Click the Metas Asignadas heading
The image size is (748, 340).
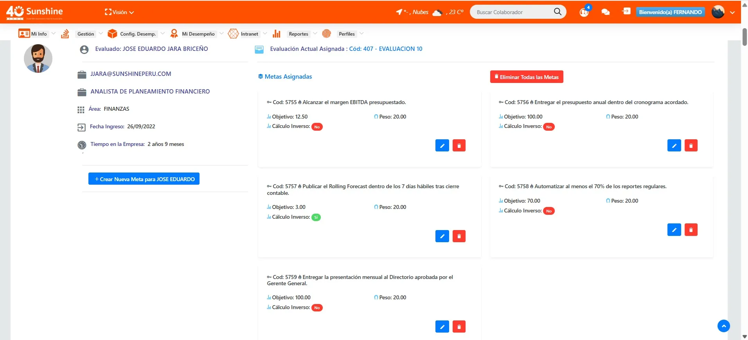pos(285,77)
